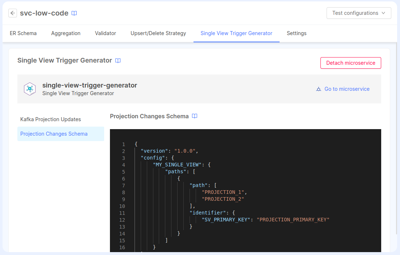Select the Kafka Projection Updates section

[x=50, y=119]
